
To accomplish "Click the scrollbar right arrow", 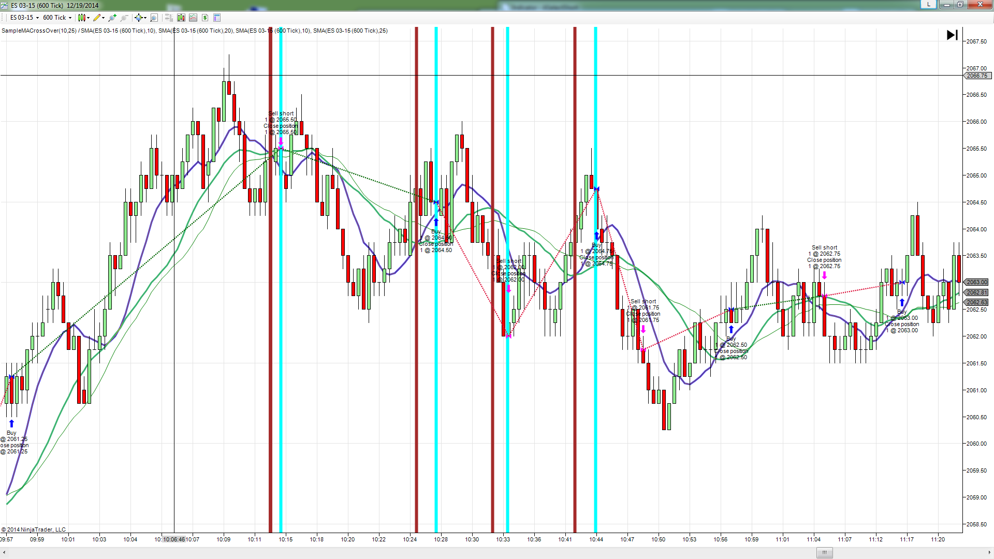I will click(x=989, y=553).
